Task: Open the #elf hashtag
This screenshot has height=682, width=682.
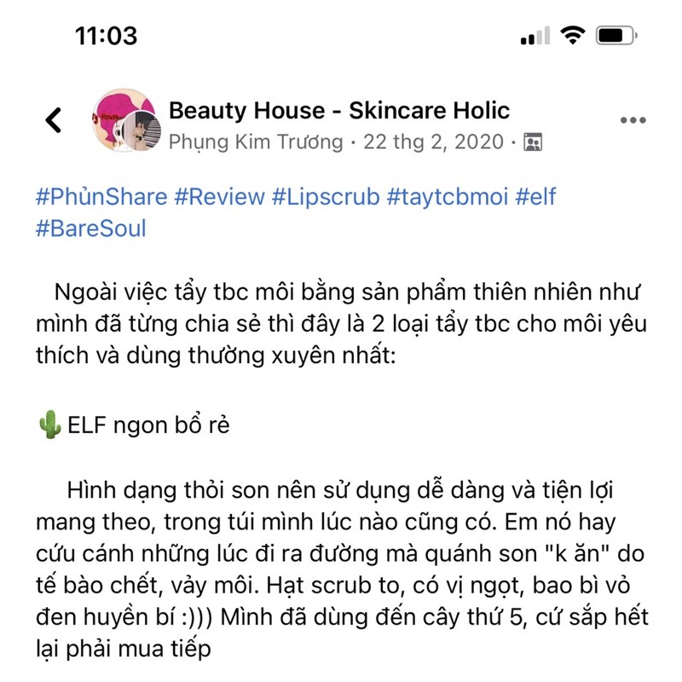Action: [535, 197]
